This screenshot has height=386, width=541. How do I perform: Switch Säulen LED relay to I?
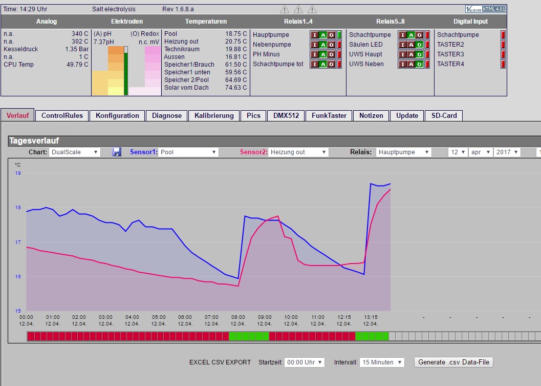click(402, 45)
